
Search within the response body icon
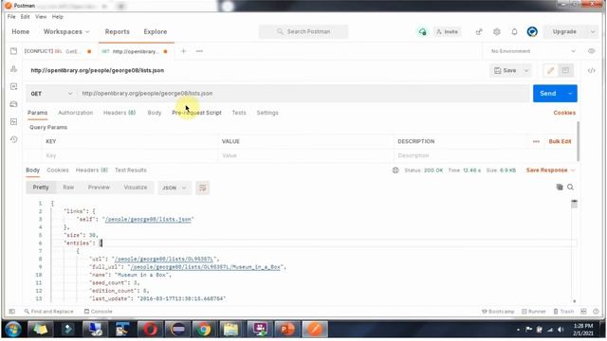[570, 188]
